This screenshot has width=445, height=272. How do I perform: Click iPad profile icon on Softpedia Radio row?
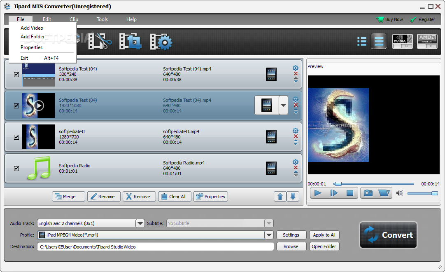click(271, 168)
